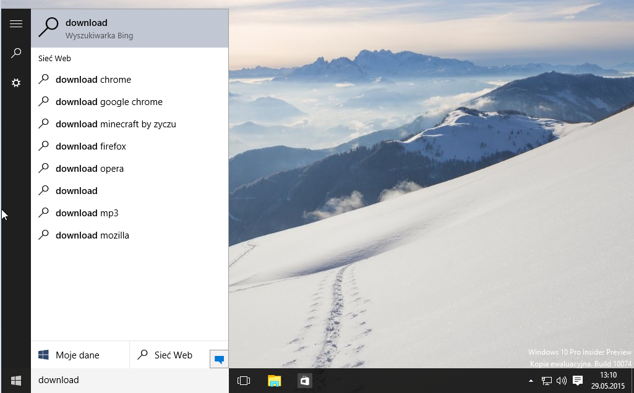The height and width of the screenshot is (393, 634).
Task: Click the blue feedback speech bubble icon
Action: pyautogui.click(x=219, y=359)
